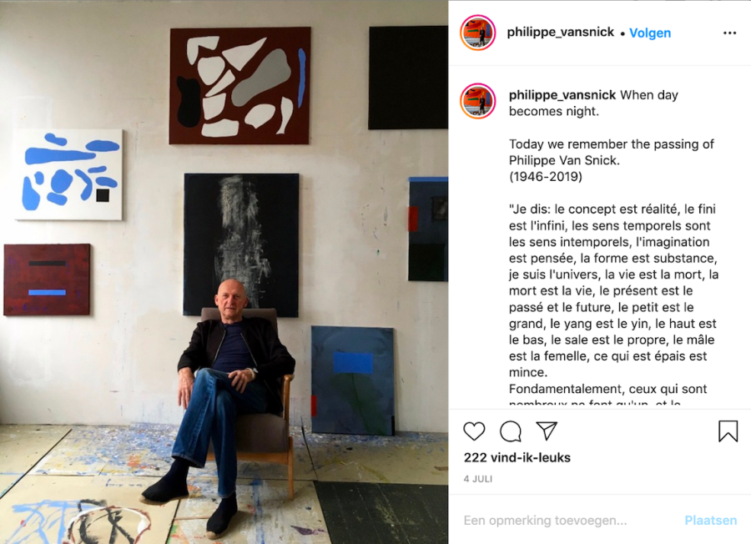This screenshot has height=544, width=751.
Task: Click the red painting with white shapes
Action: point(240,86)
